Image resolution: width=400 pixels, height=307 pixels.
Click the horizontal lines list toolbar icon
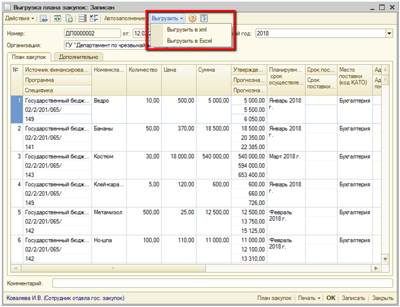click(83, 19)
